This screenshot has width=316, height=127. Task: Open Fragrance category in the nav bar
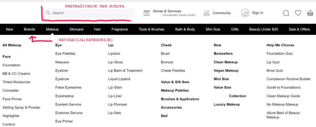point(119,29)
